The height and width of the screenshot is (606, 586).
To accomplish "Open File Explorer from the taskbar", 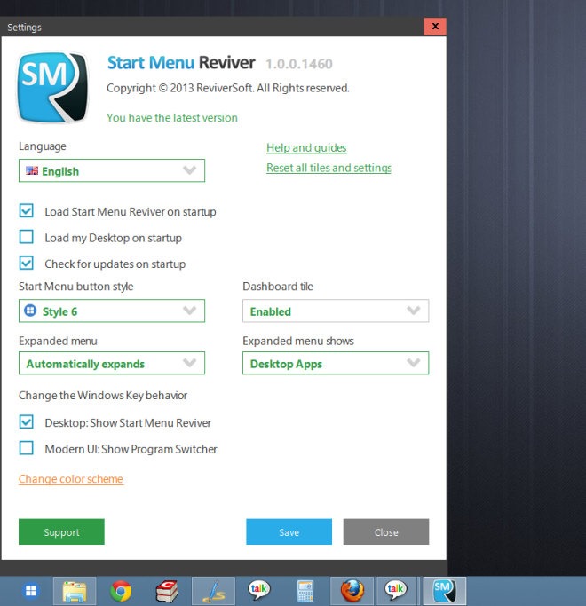I will 75,591.
